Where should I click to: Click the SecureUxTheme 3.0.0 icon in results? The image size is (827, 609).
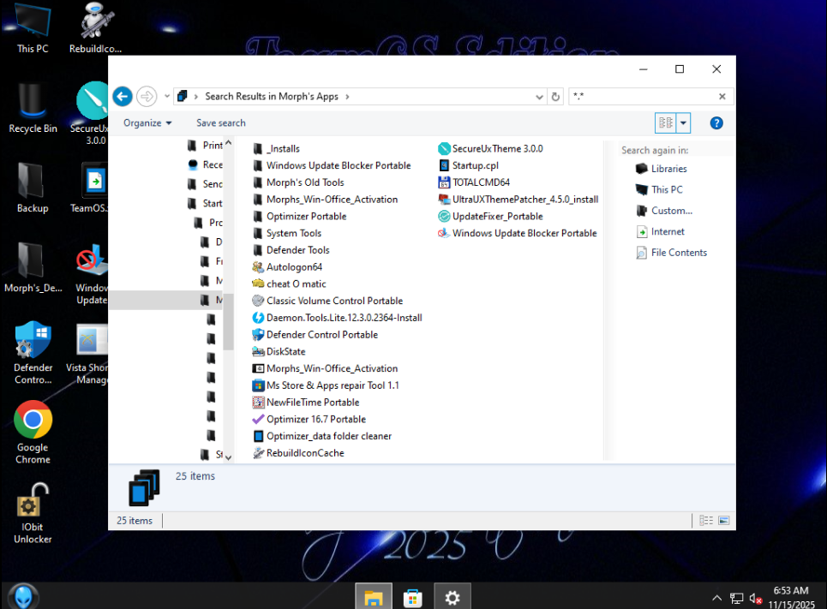pyautogui.click(x=444, y=149)
